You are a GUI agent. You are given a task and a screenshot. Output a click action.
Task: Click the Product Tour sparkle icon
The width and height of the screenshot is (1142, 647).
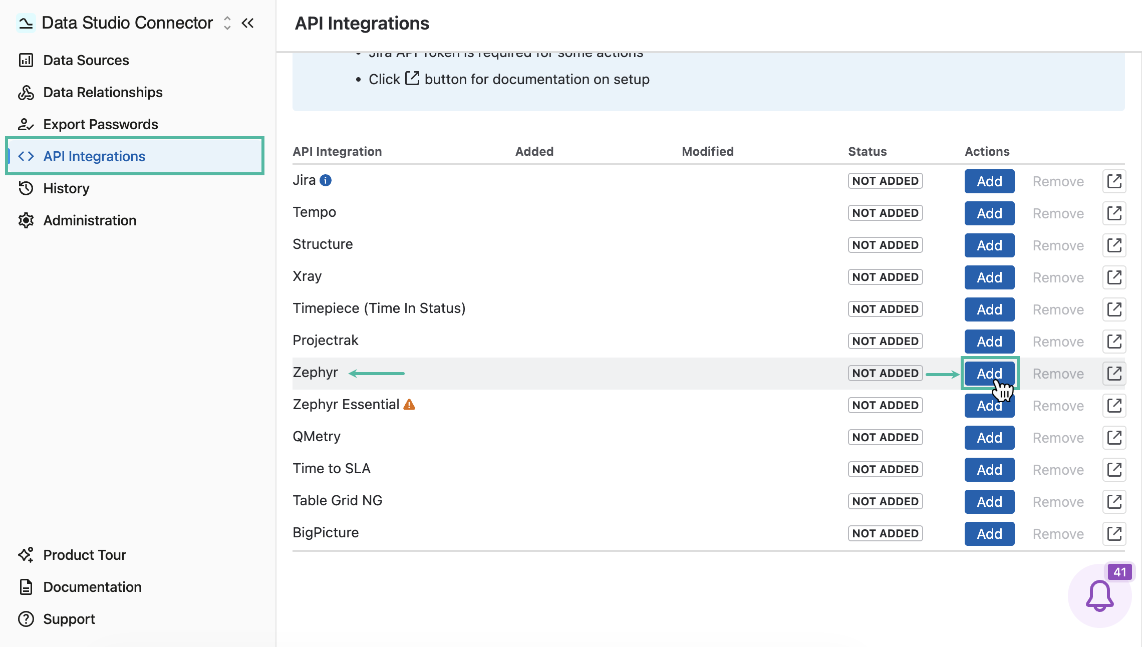26,555
